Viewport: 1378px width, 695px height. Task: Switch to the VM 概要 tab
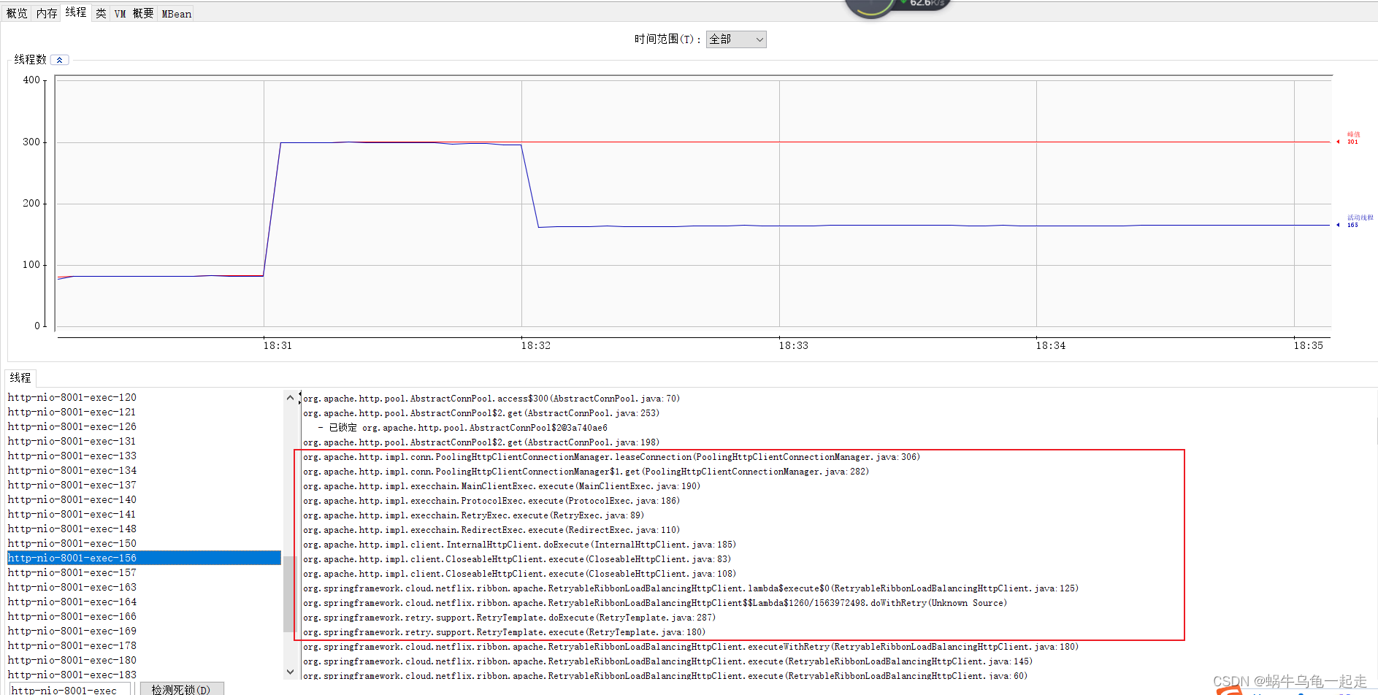pyautogui.click(x=134, y=13)
